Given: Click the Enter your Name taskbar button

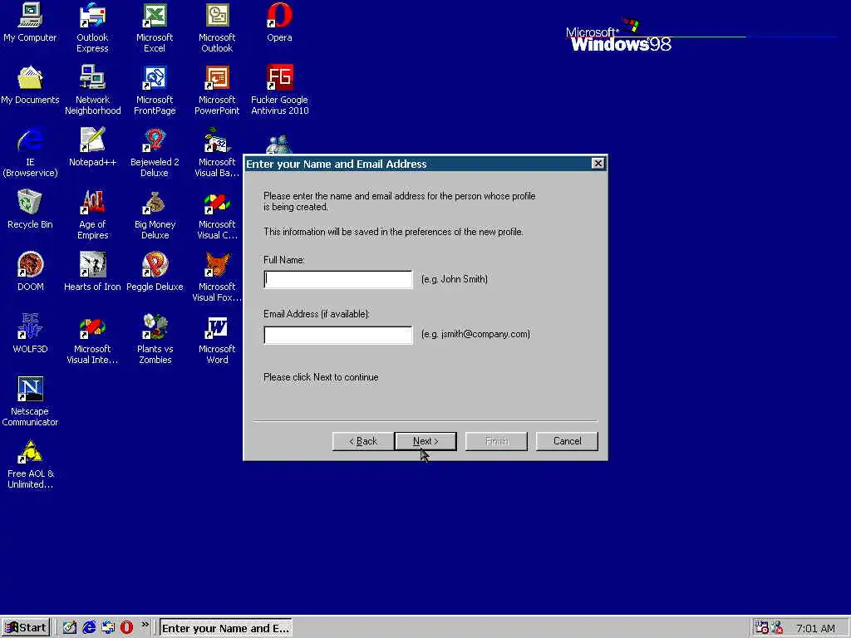Looking at the screenshot, I should pos(226,628).
